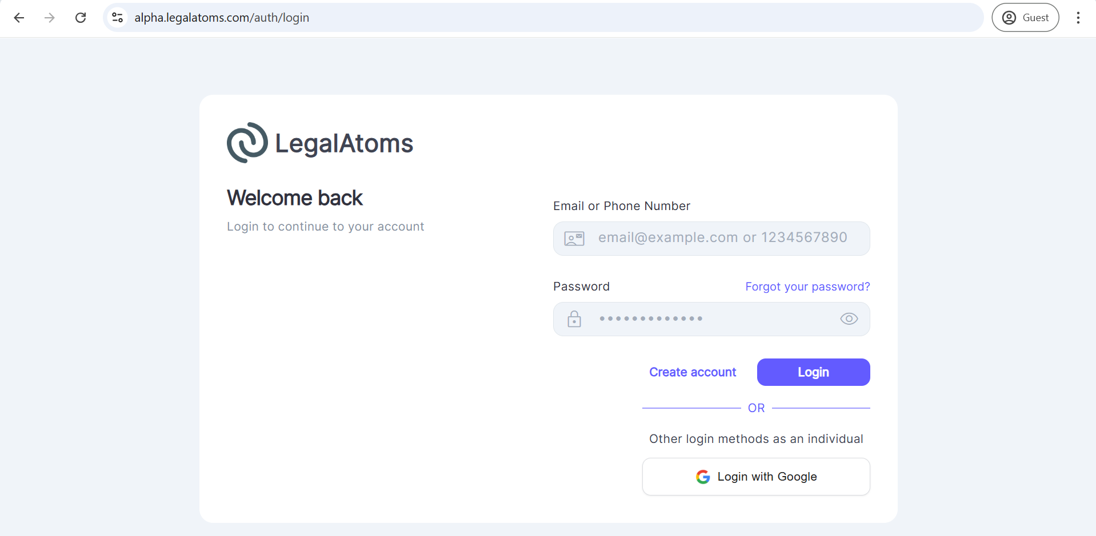Screen dimensions: 1096x536
Task: Focus the Password input field
Action: coord(711,319)
